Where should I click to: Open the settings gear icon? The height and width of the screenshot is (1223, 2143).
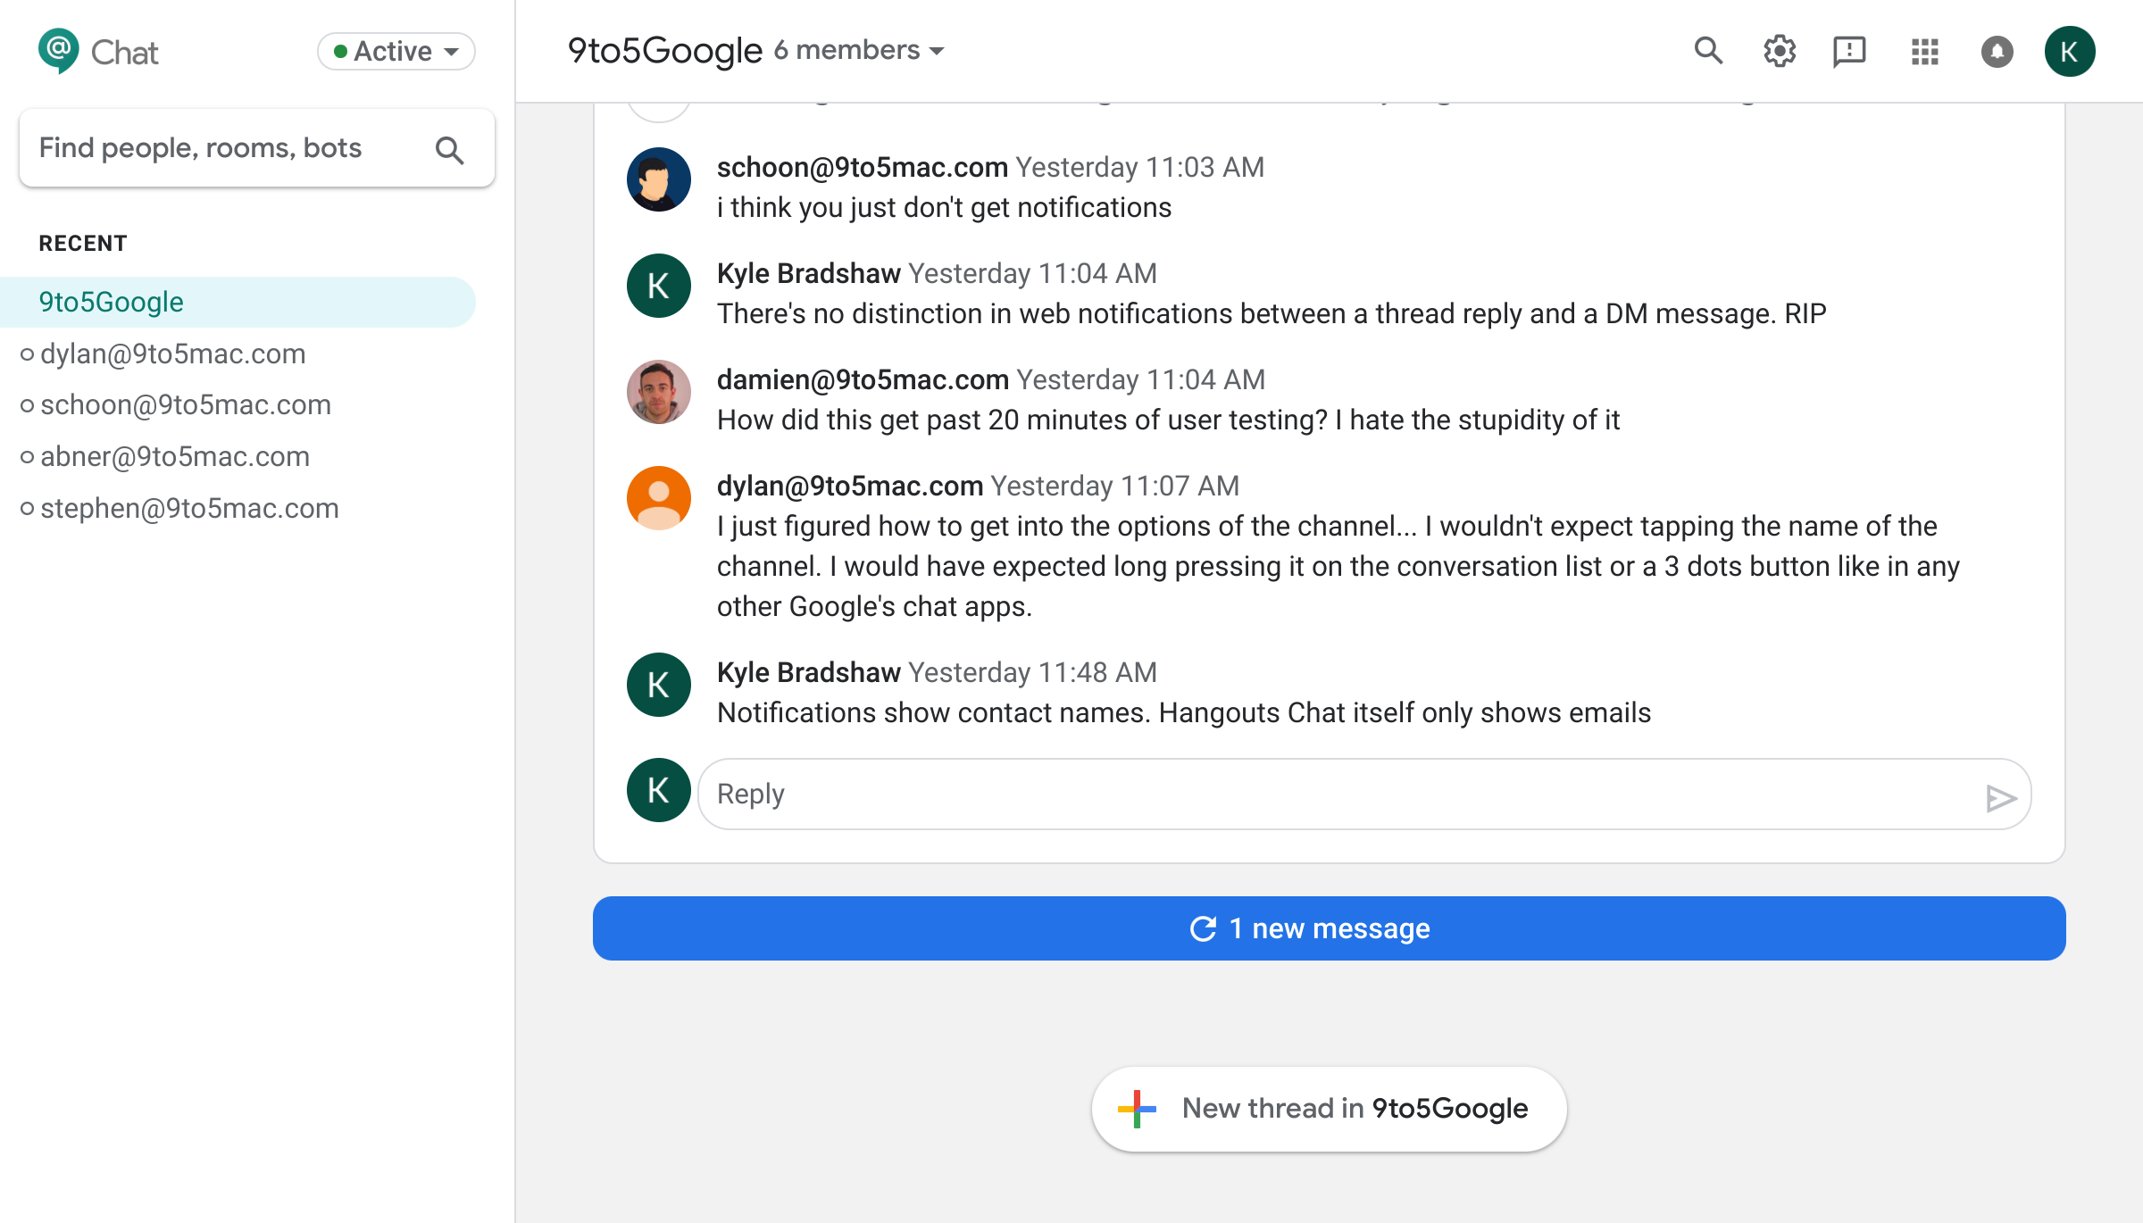1779,51
